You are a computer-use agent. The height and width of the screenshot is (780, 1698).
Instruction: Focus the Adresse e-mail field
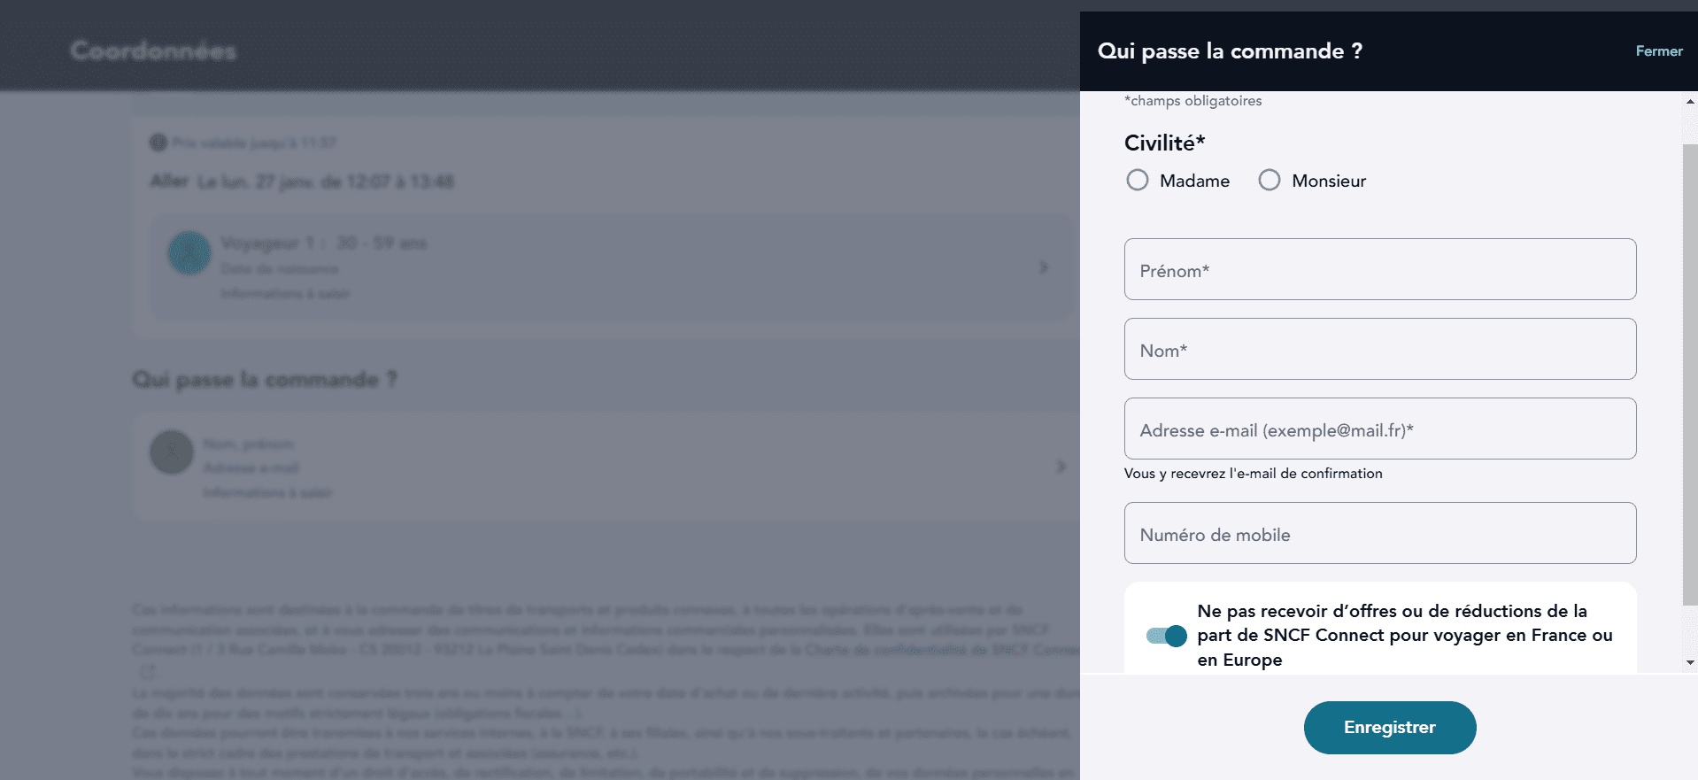click(x=1379, y=429)
